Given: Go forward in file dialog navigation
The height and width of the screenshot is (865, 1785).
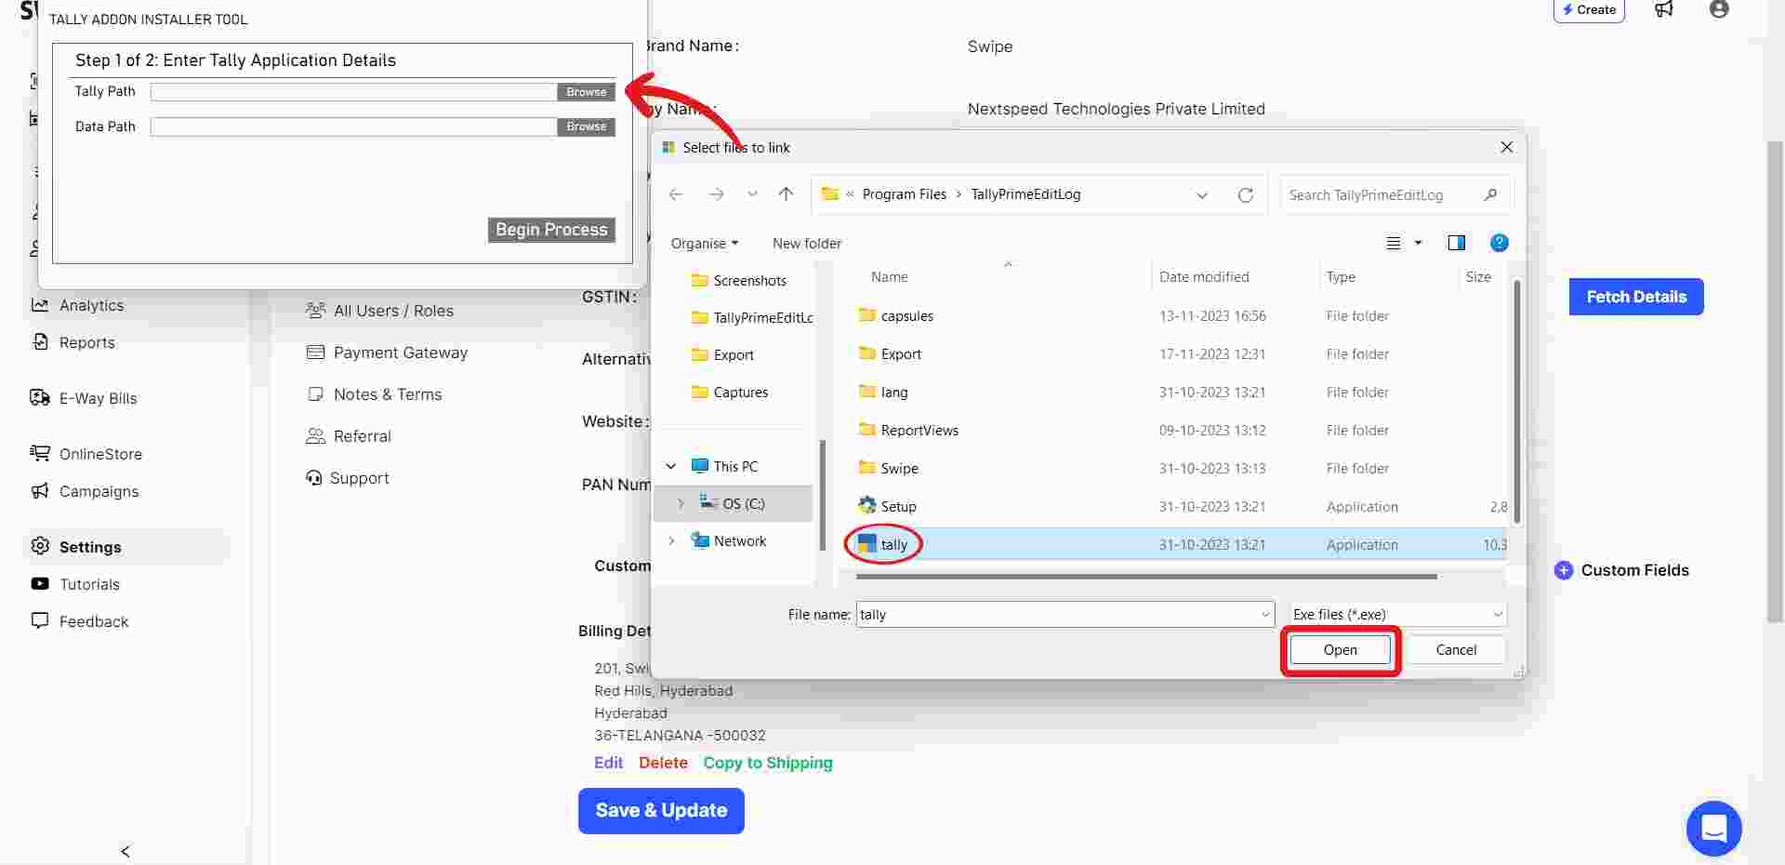Looking at the screenshot, I should pyautogui.click(x=716, y=194).
